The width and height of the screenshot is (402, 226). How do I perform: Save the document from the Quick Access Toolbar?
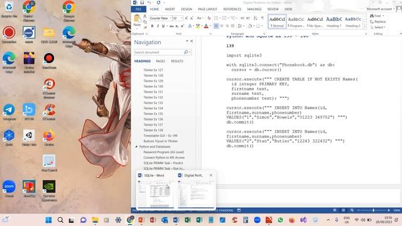(142, 3)
